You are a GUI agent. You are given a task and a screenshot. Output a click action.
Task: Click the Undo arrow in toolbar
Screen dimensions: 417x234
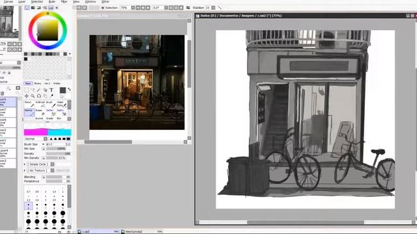click(79, 8)
